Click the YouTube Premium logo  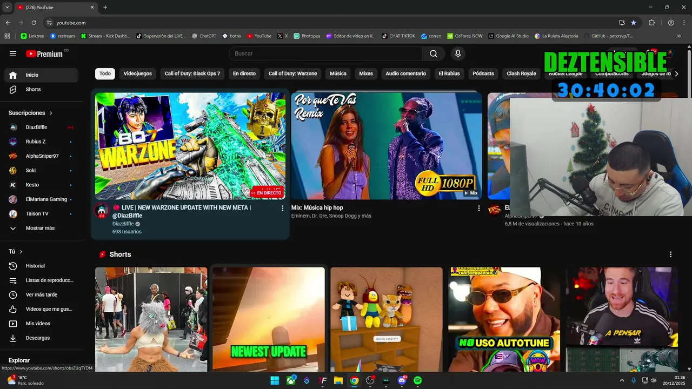[x=45, y=53]
